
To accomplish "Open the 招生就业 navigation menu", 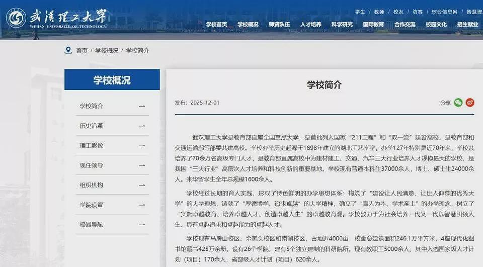I will coord(467,24).
